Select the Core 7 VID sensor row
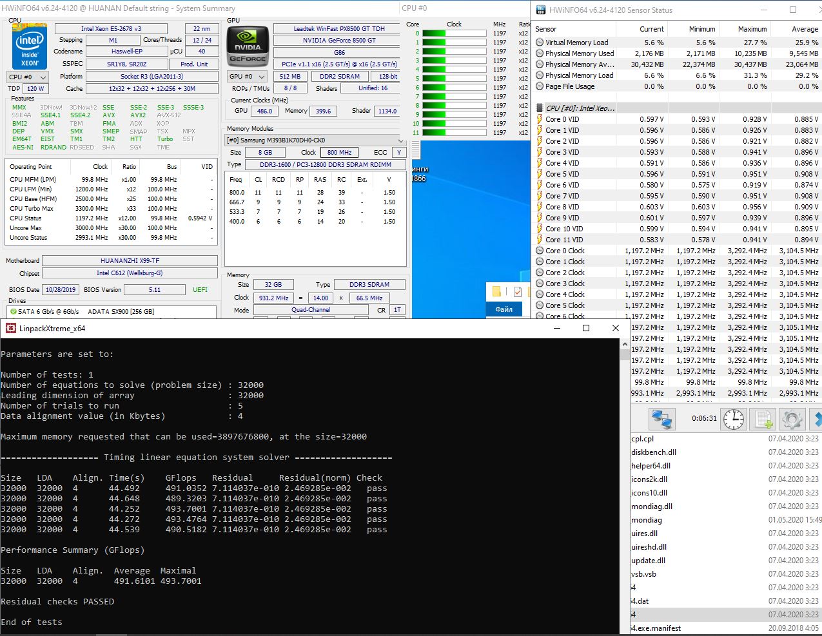Screen dimensions: 822x636 tap(678, 196)
